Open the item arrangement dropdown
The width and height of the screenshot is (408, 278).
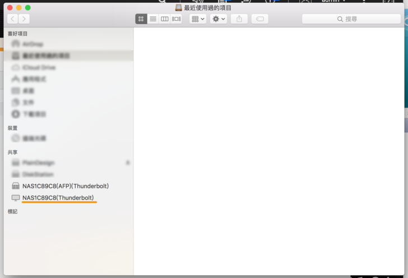tap(198, 18)
